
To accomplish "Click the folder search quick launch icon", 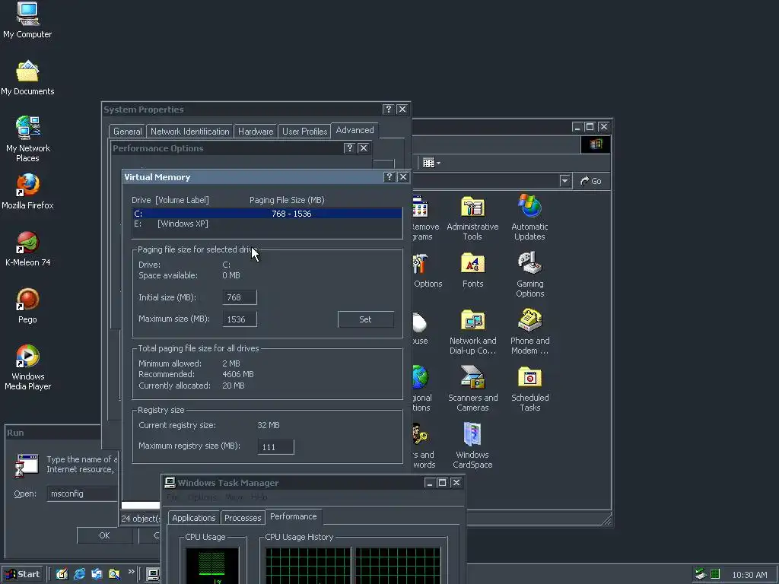I will [x=114, y=574].
